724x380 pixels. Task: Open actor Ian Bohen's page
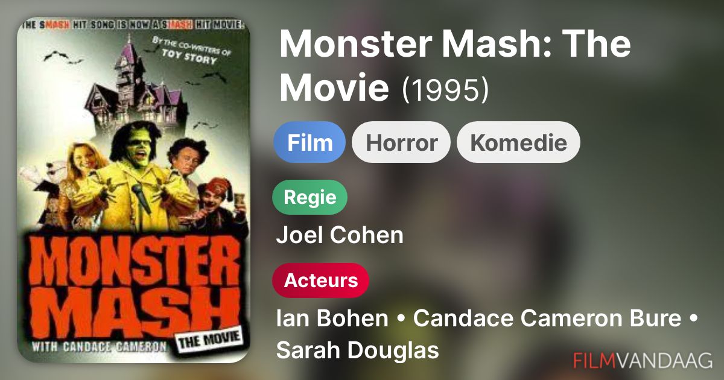click(x=332, y=318)
